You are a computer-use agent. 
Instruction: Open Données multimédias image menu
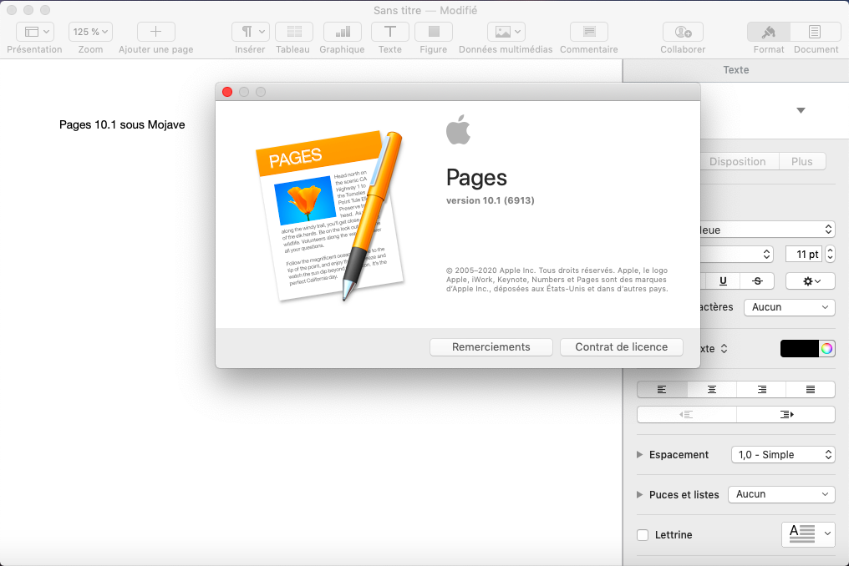506,32
